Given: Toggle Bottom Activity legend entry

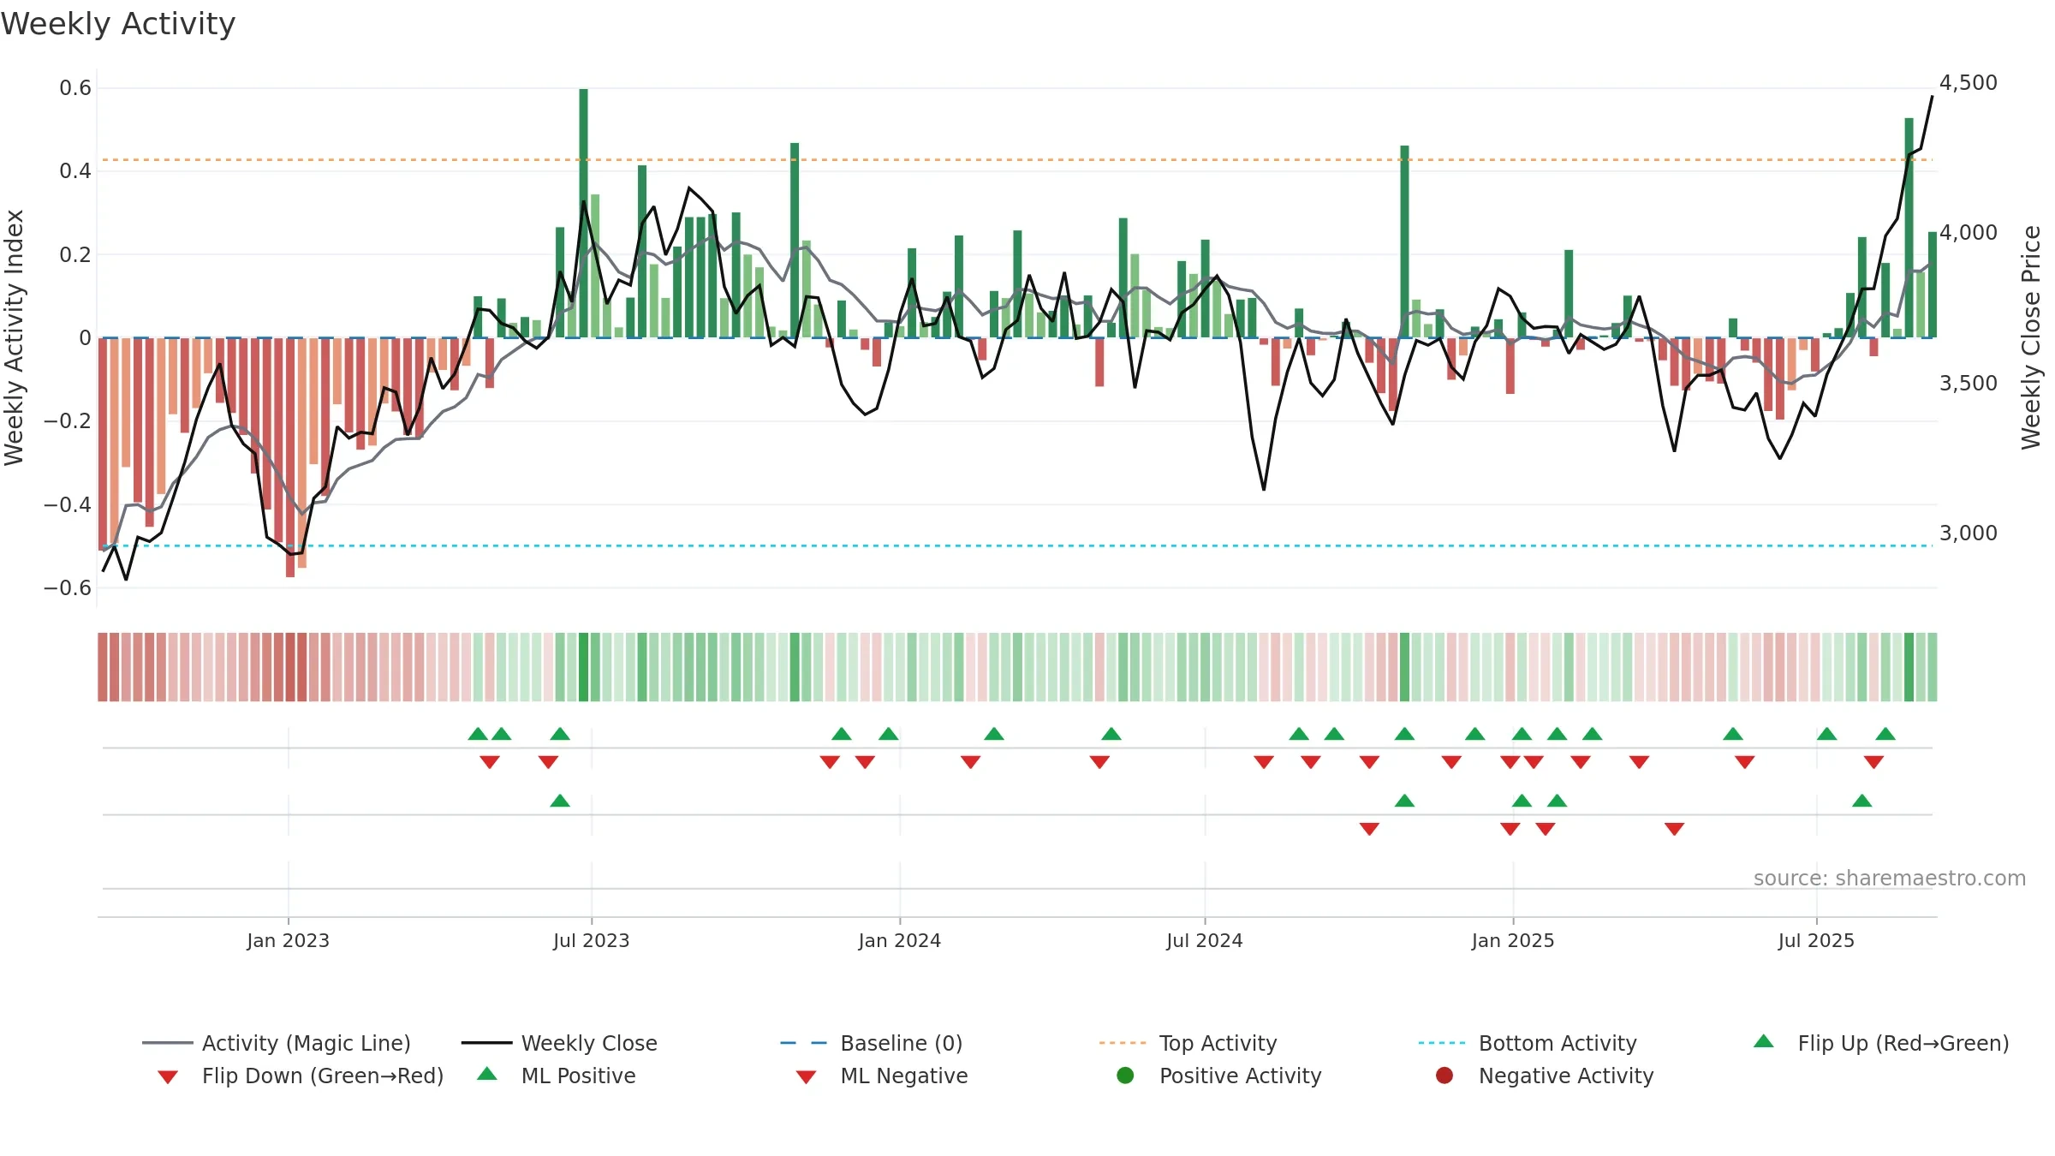Looking at the screenshot, I should [1528, 1043].
